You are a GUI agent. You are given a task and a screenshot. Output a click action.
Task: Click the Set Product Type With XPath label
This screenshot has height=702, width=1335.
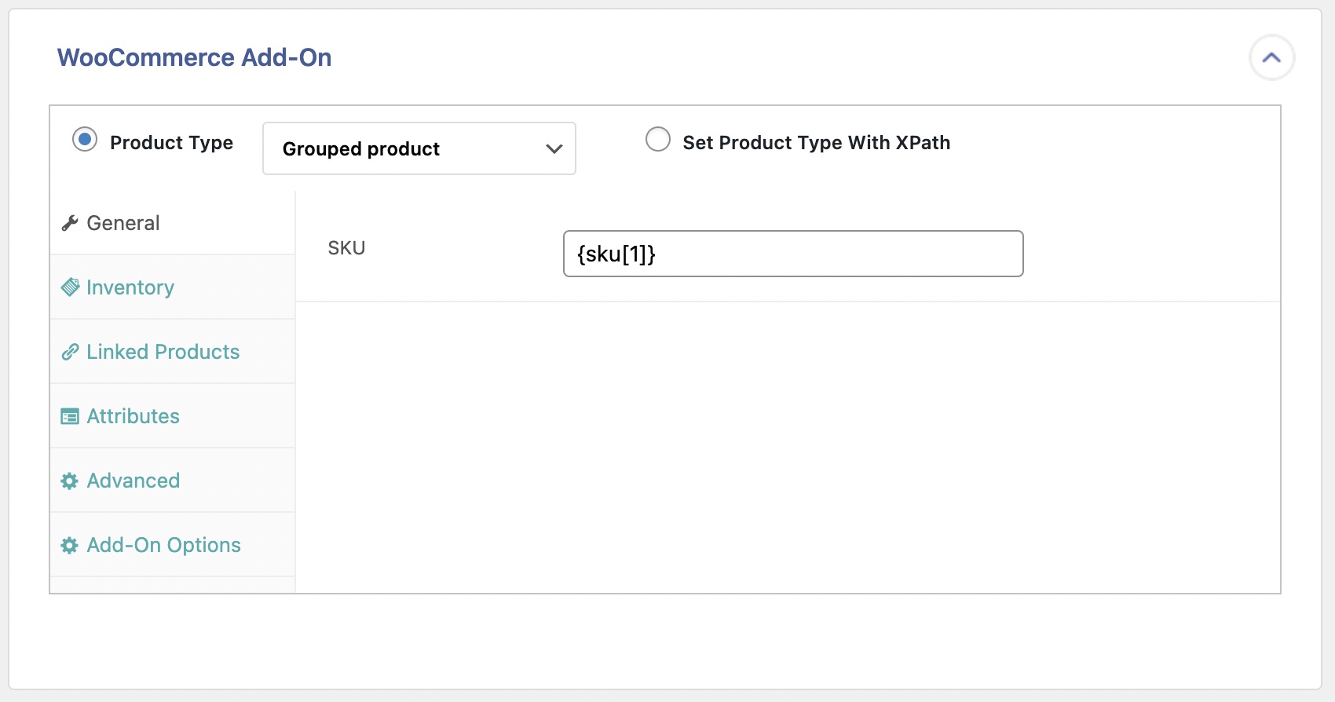817,143
